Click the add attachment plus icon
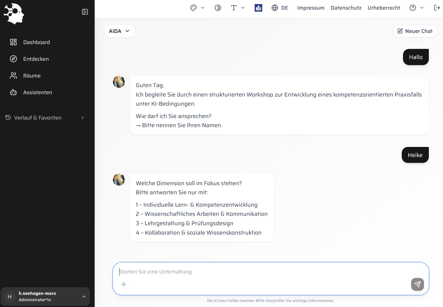Image resolution: width=443 pixels, height=307 pixels. (124, 284)
